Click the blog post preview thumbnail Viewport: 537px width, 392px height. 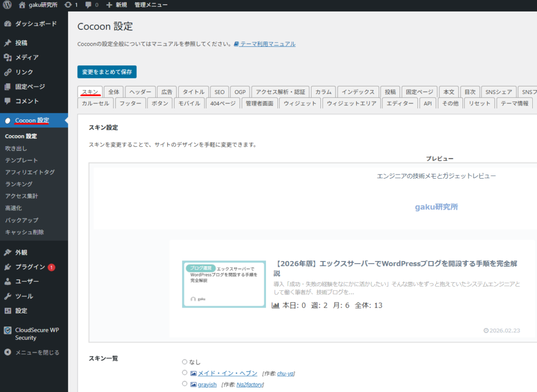point(224,284)
